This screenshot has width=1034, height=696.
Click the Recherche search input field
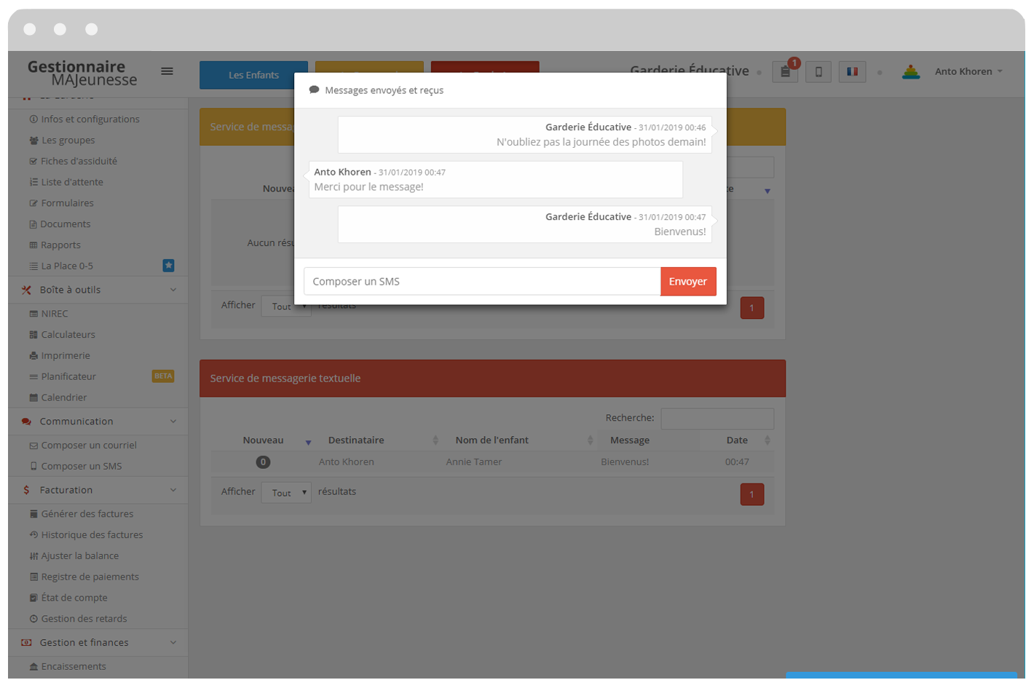(x=717, y=419)
